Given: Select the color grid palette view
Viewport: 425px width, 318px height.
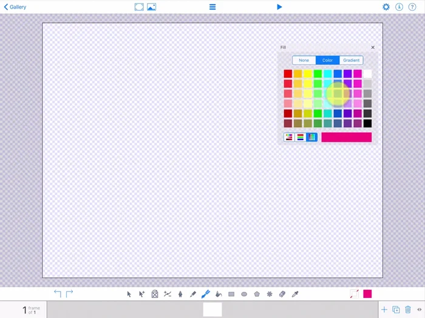Looking at the screenshot, I should [x=311, y=137].
